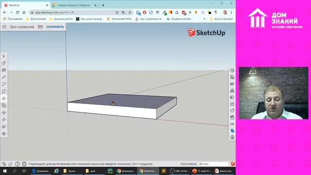Image resolution: width=311 pixels, height=175 pixels.
Task: Open the Windows Start menu
Action: [x=5, y=171]
